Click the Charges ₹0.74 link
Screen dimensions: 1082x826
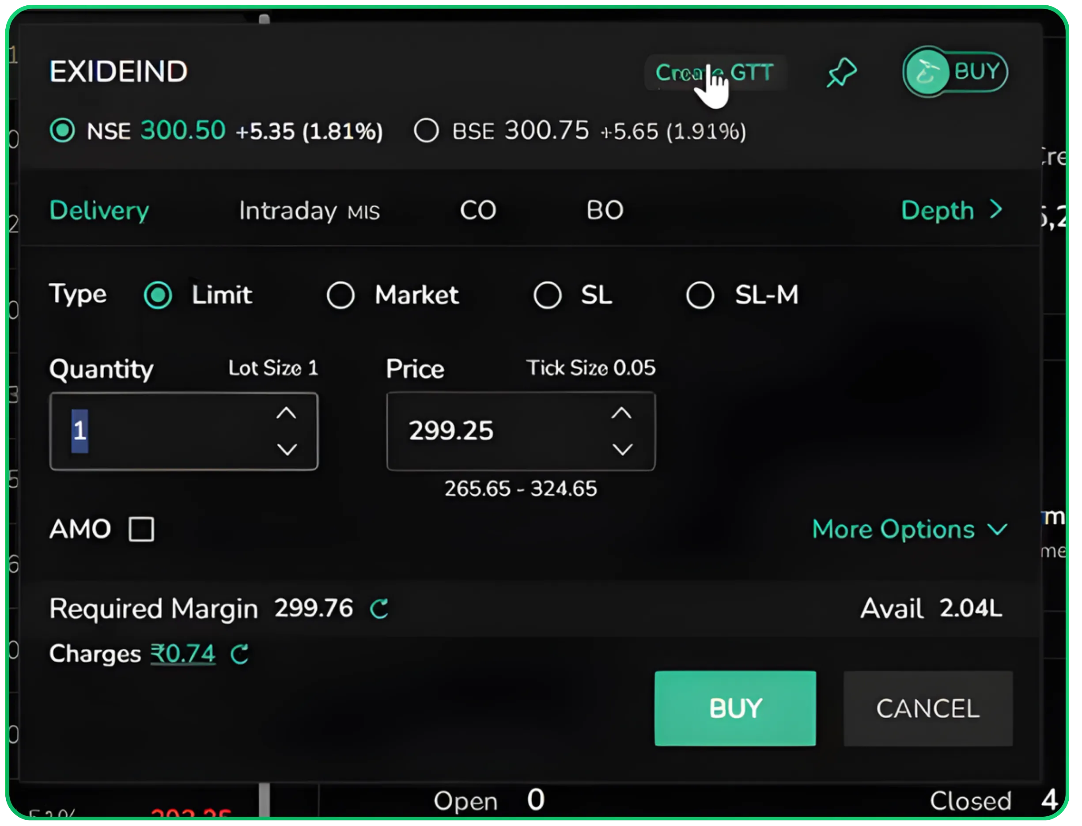point(182,654)
